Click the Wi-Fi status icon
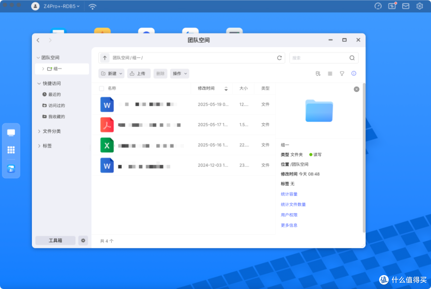 (92, 6)
